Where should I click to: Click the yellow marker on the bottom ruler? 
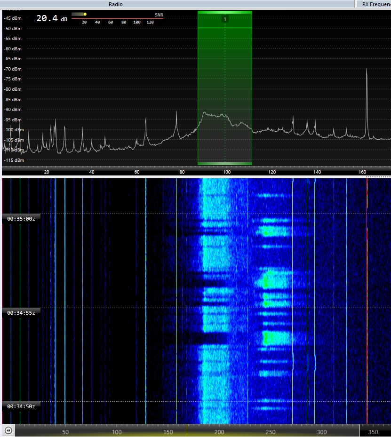coord(187,430)
